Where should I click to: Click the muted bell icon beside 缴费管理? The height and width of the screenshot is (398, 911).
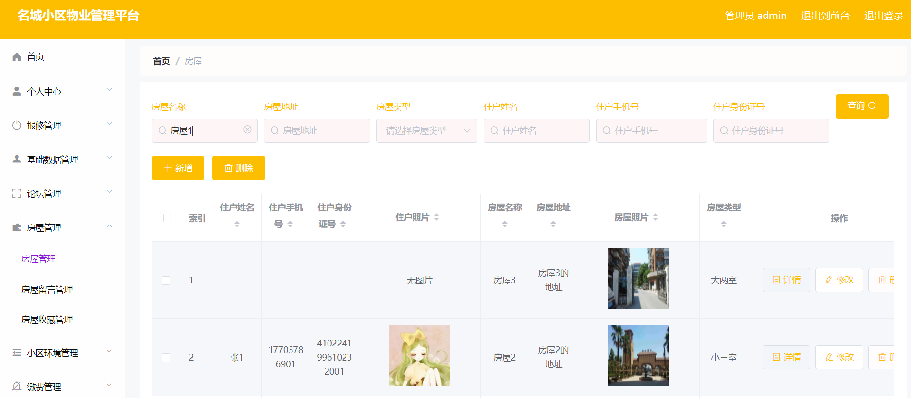pyautogui.click(x=17, y=387)
